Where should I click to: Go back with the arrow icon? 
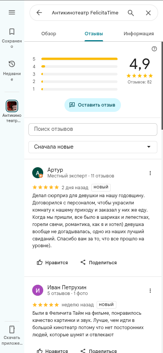click(x=39, y=13)
